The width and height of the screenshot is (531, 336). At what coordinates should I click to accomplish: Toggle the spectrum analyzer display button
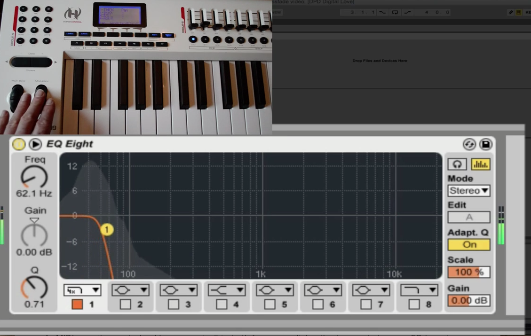pos(480,164)
